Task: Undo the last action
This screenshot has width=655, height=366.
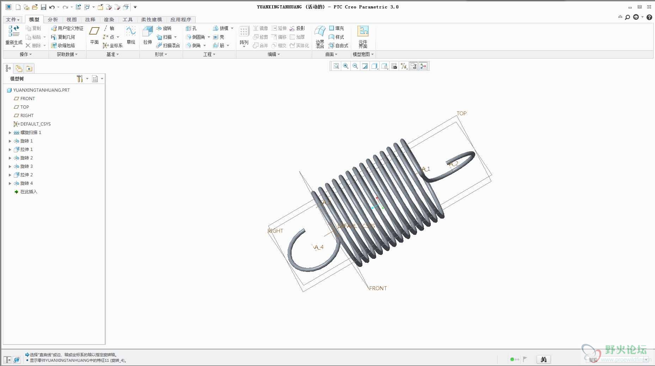Action: (x=52, y=7)
